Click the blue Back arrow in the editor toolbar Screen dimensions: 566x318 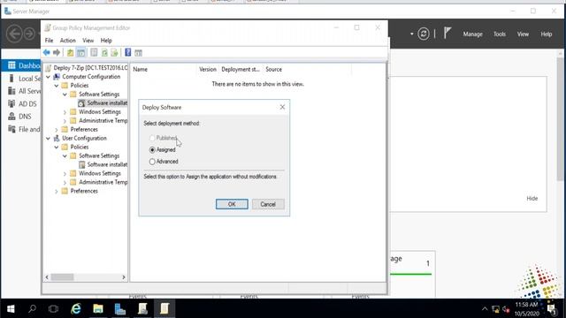tap(47, 53)
